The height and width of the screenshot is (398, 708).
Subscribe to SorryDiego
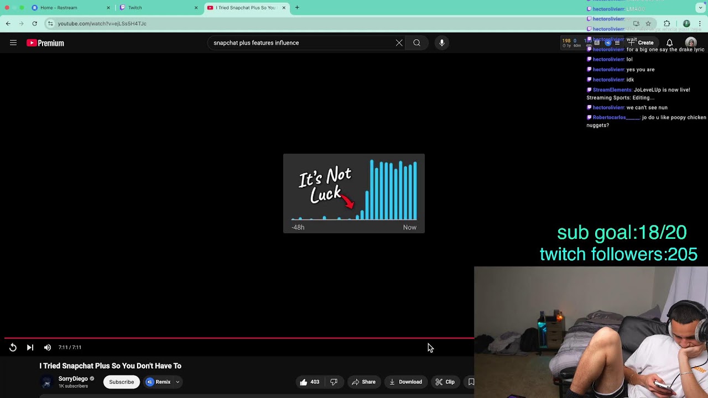(121, 381)
